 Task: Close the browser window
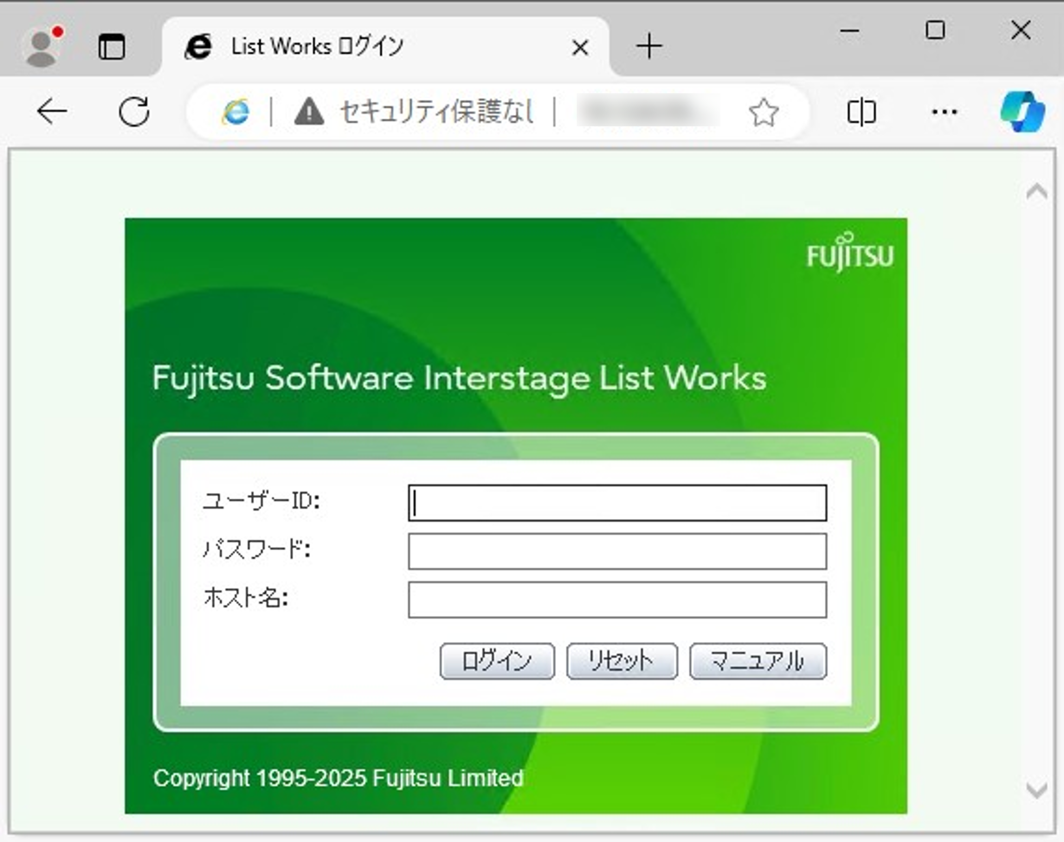pos(1021,30)
